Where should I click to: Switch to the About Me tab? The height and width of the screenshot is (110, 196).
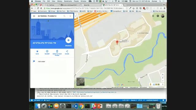pos(91,5)
